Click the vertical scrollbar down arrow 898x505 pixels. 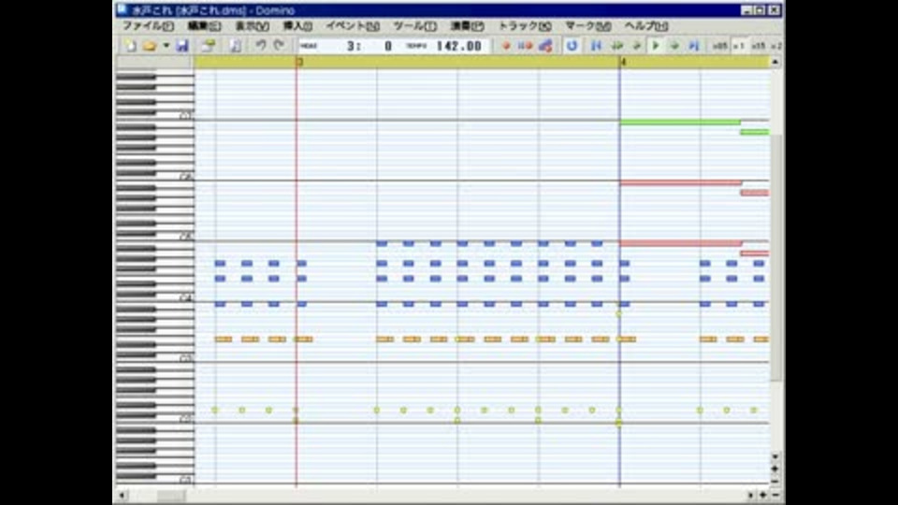click(775, 456)
